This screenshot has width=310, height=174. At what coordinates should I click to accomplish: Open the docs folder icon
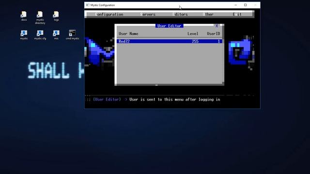point(24,16)
